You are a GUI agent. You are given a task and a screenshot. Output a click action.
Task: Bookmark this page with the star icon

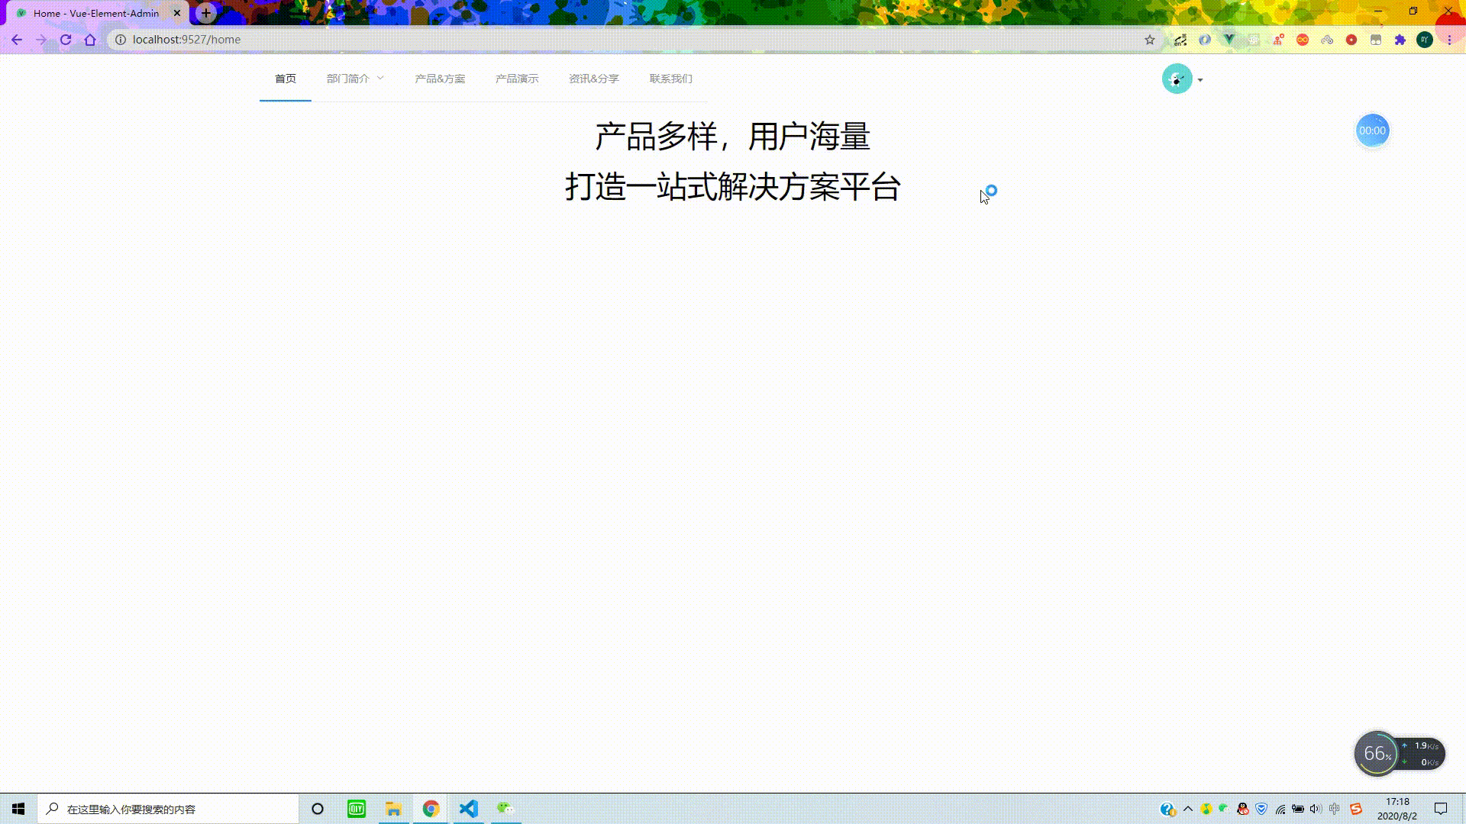[x=1150, y=40]
